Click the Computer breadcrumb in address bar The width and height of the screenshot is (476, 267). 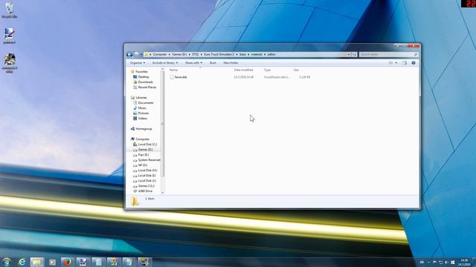click(x=160, y=54)
